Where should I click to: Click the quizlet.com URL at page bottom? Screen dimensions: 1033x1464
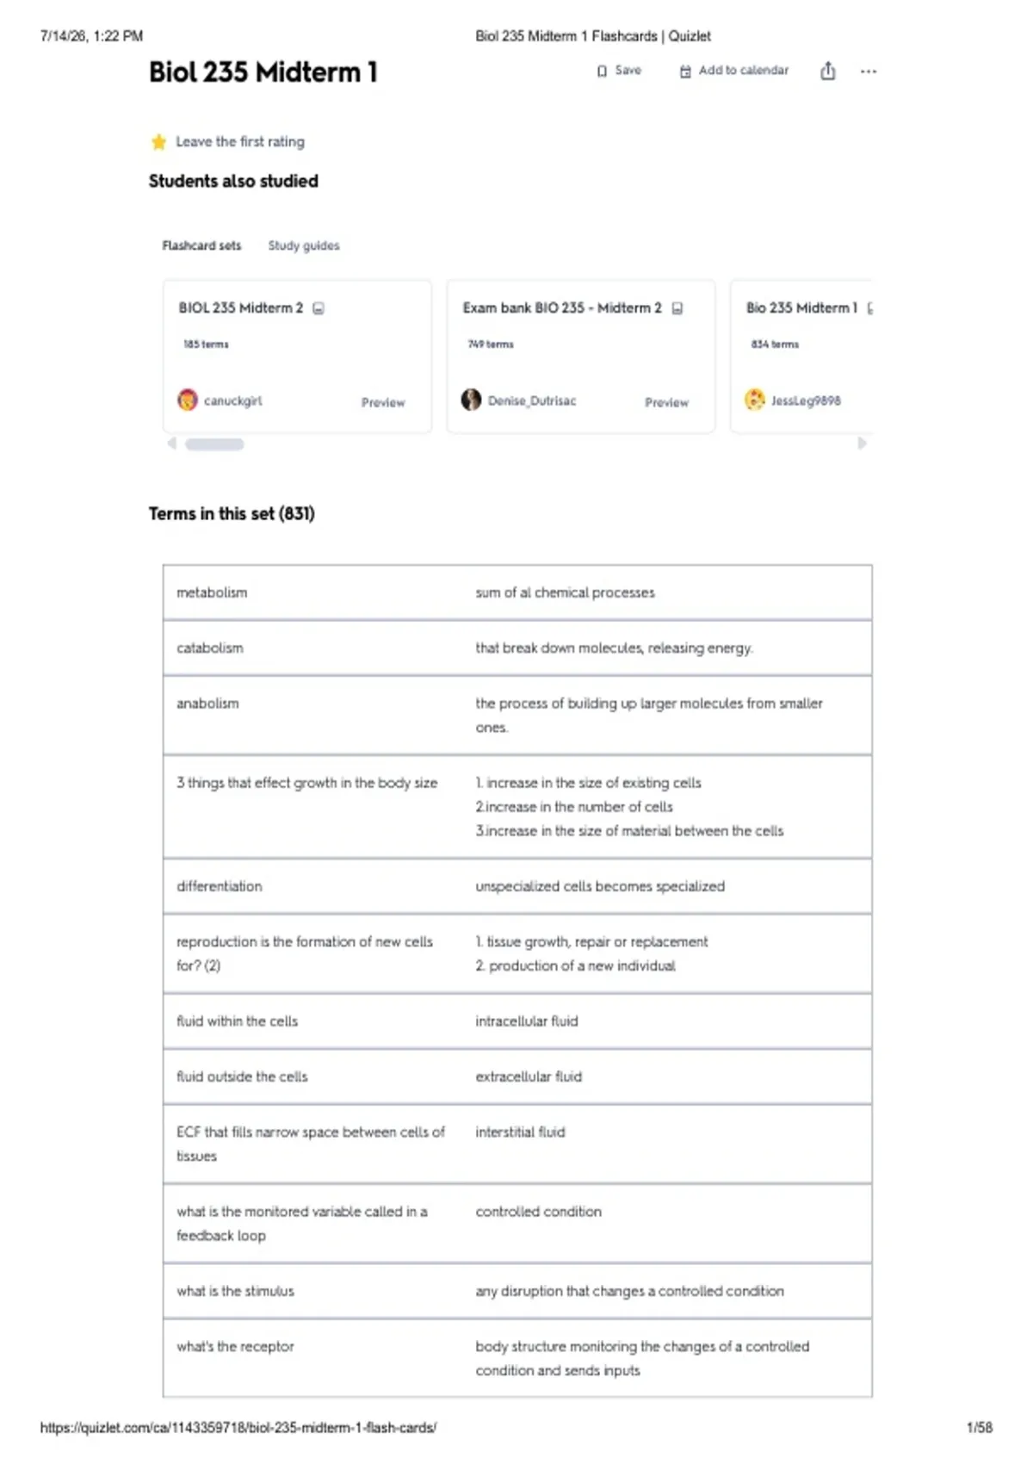pos(238,1428)
